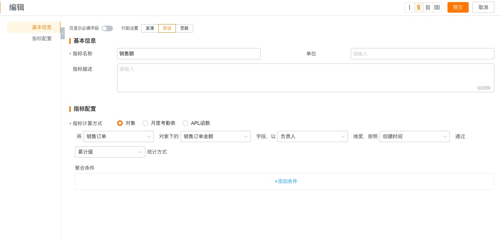The image size is (501, 241).
Task: Navigate to 指标配置 in the sidebar
Action: [x=42, y=39]
